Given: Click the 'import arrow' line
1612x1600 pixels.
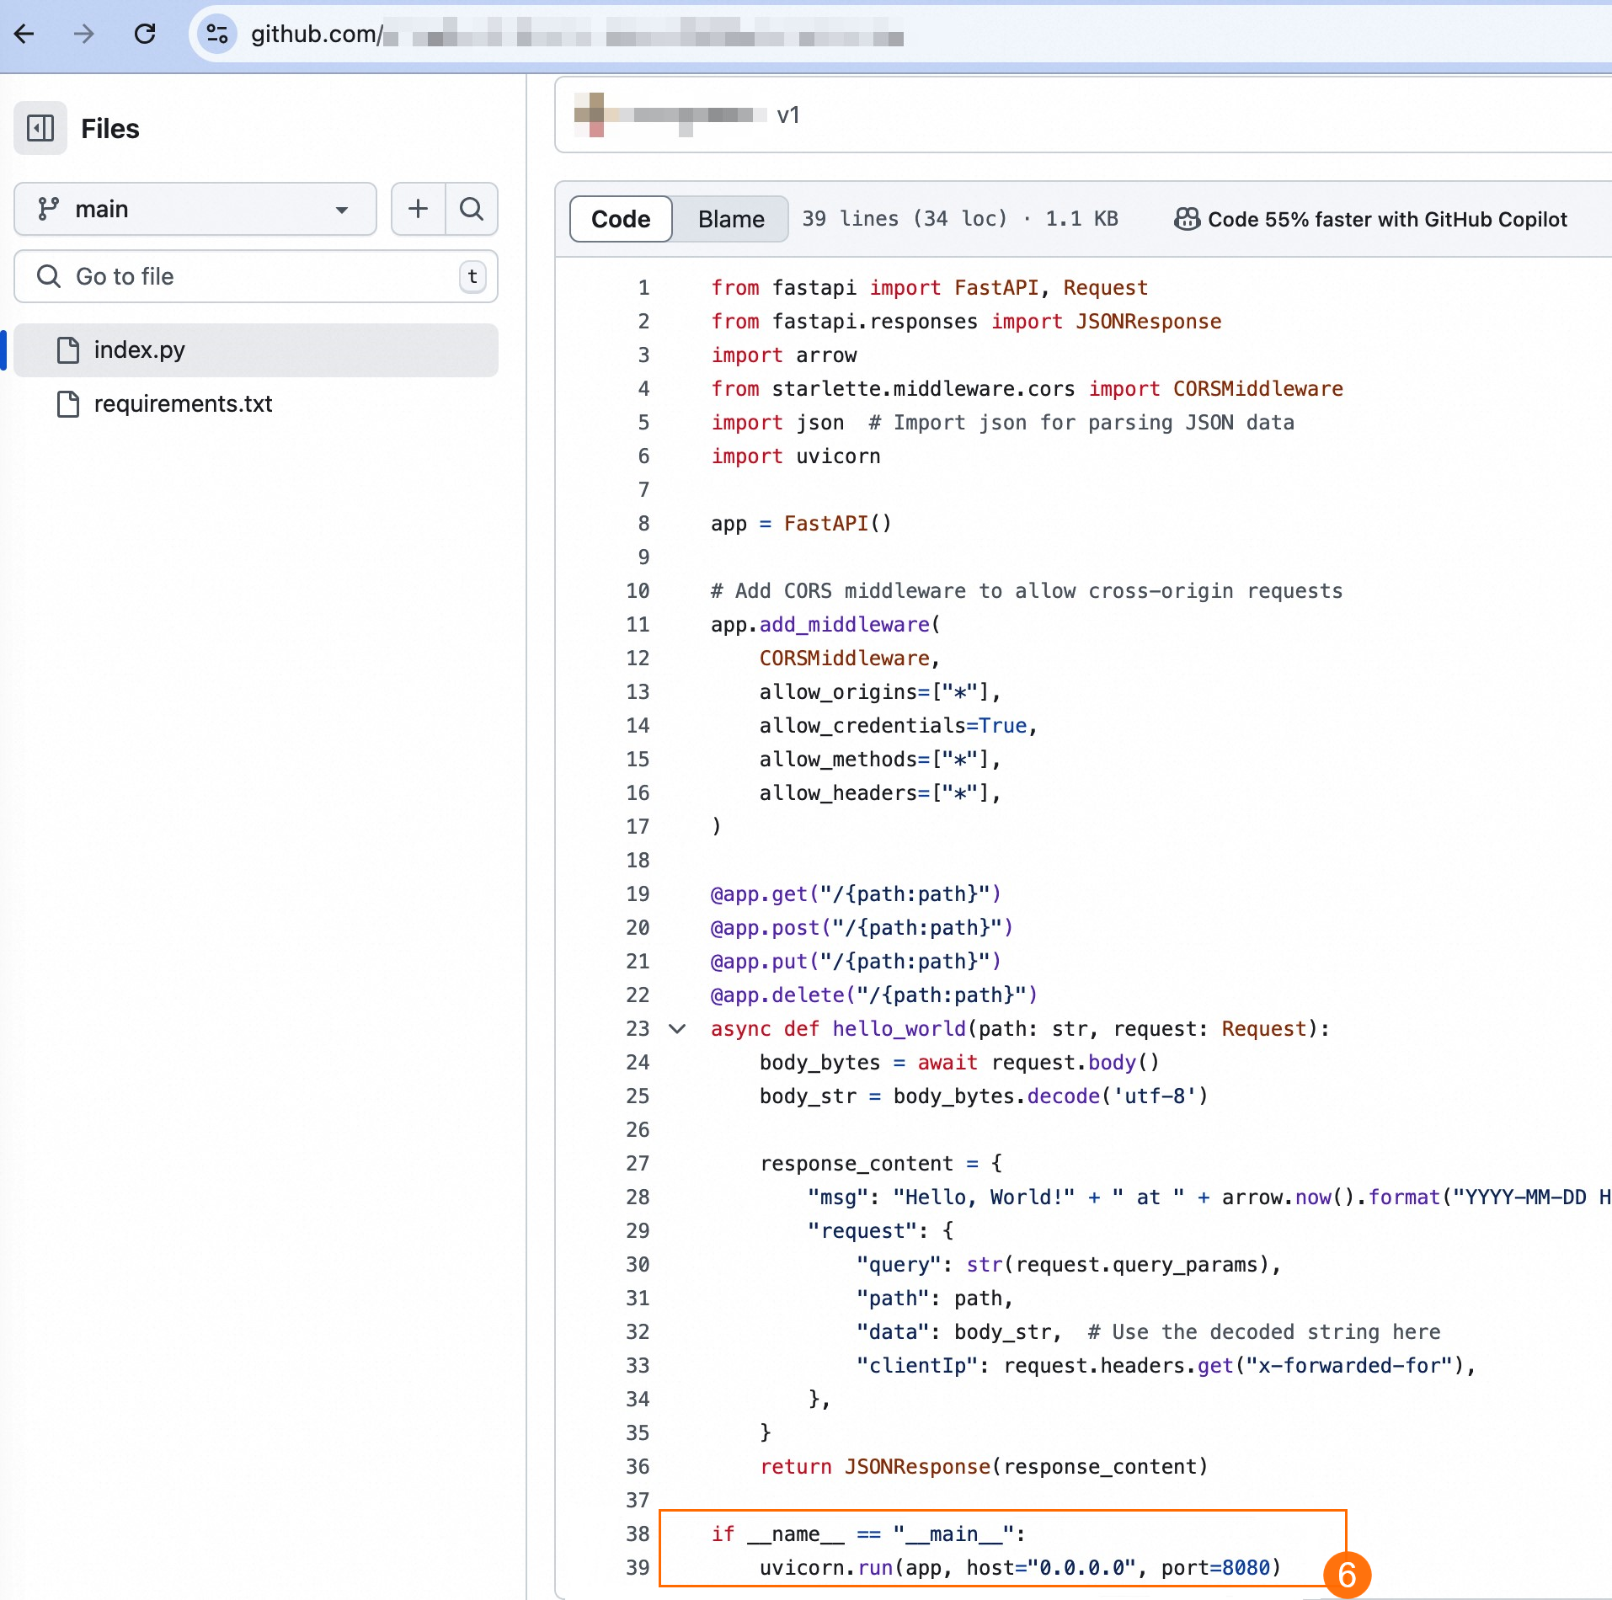Looking at the screenshot, I should 784,355.
